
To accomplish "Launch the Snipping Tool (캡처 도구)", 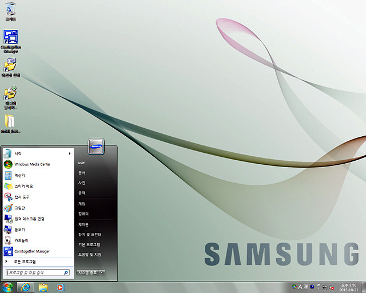I will [x=38, y=197].
